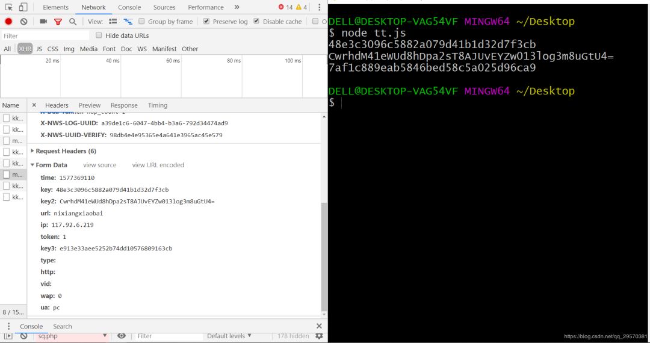
Task: Click view source link in Form Data
Action: [99, 165]
